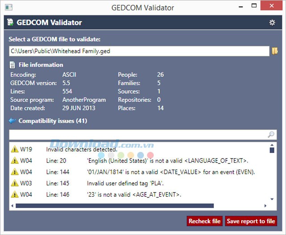Viewport: 286px width, 235px height.
Task: Open the settings gear in header
Action: (x=272, y=23)
